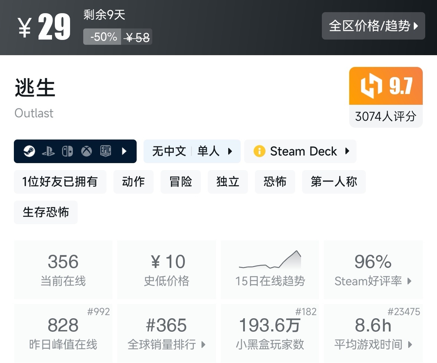
Task: Open the Steam好评率 96% details
Action: pos(373,271)
